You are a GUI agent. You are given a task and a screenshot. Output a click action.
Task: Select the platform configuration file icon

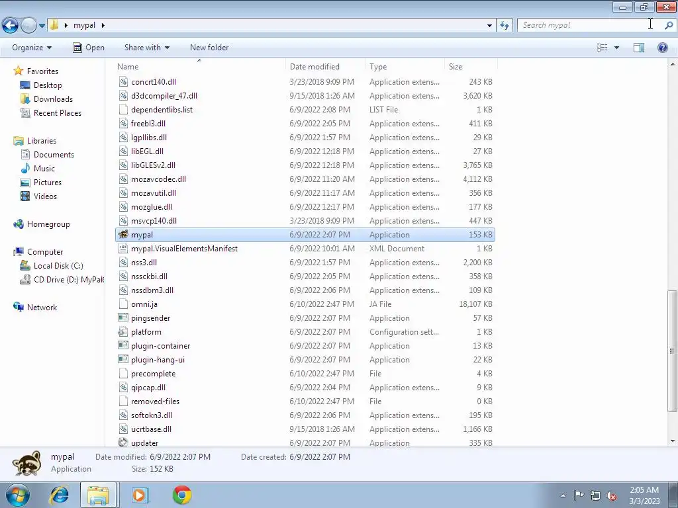[x=123, y=332]
